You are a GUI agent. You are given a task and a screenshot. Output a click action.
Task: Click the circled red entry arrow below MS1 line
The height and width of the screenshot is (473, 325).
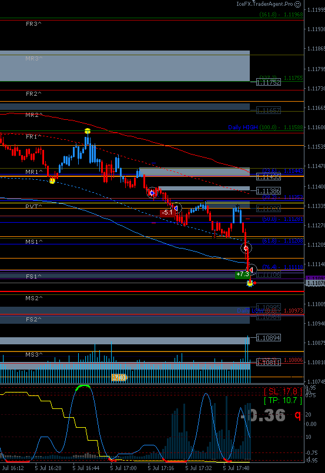[246, 248]
